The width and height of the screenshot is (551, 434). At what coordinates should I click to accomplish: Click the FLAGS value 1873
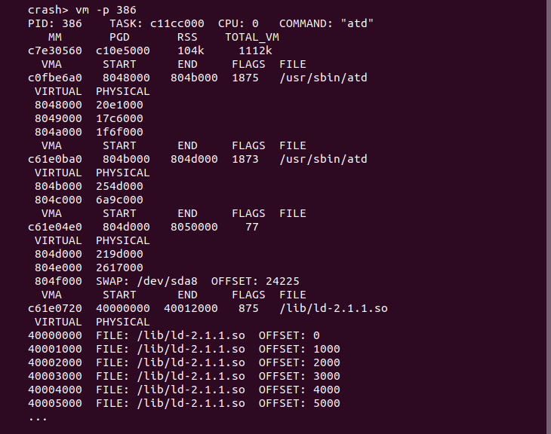[245, 159]
